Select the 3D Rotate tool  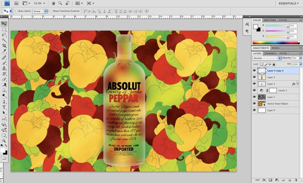(4, 124)
